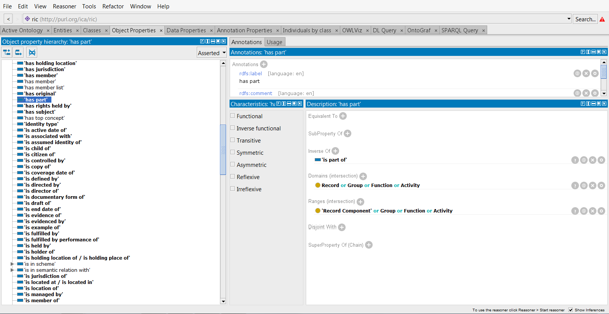Toggle the Show Inferences checkbox
The height and width of the screenshot is (314, 609).
click(x=571, y=310)
